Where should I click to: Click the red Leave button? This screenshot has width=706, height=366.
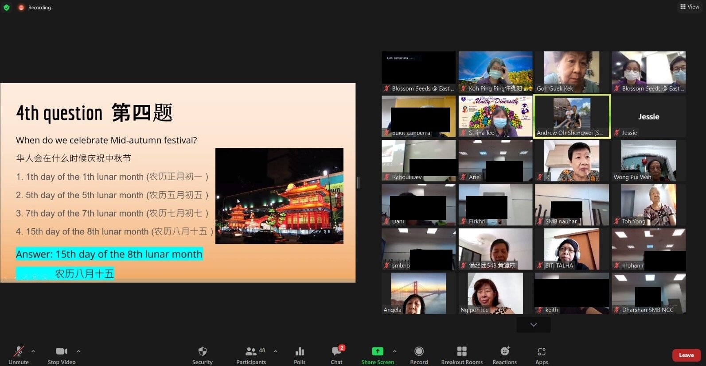coord(686,355)
